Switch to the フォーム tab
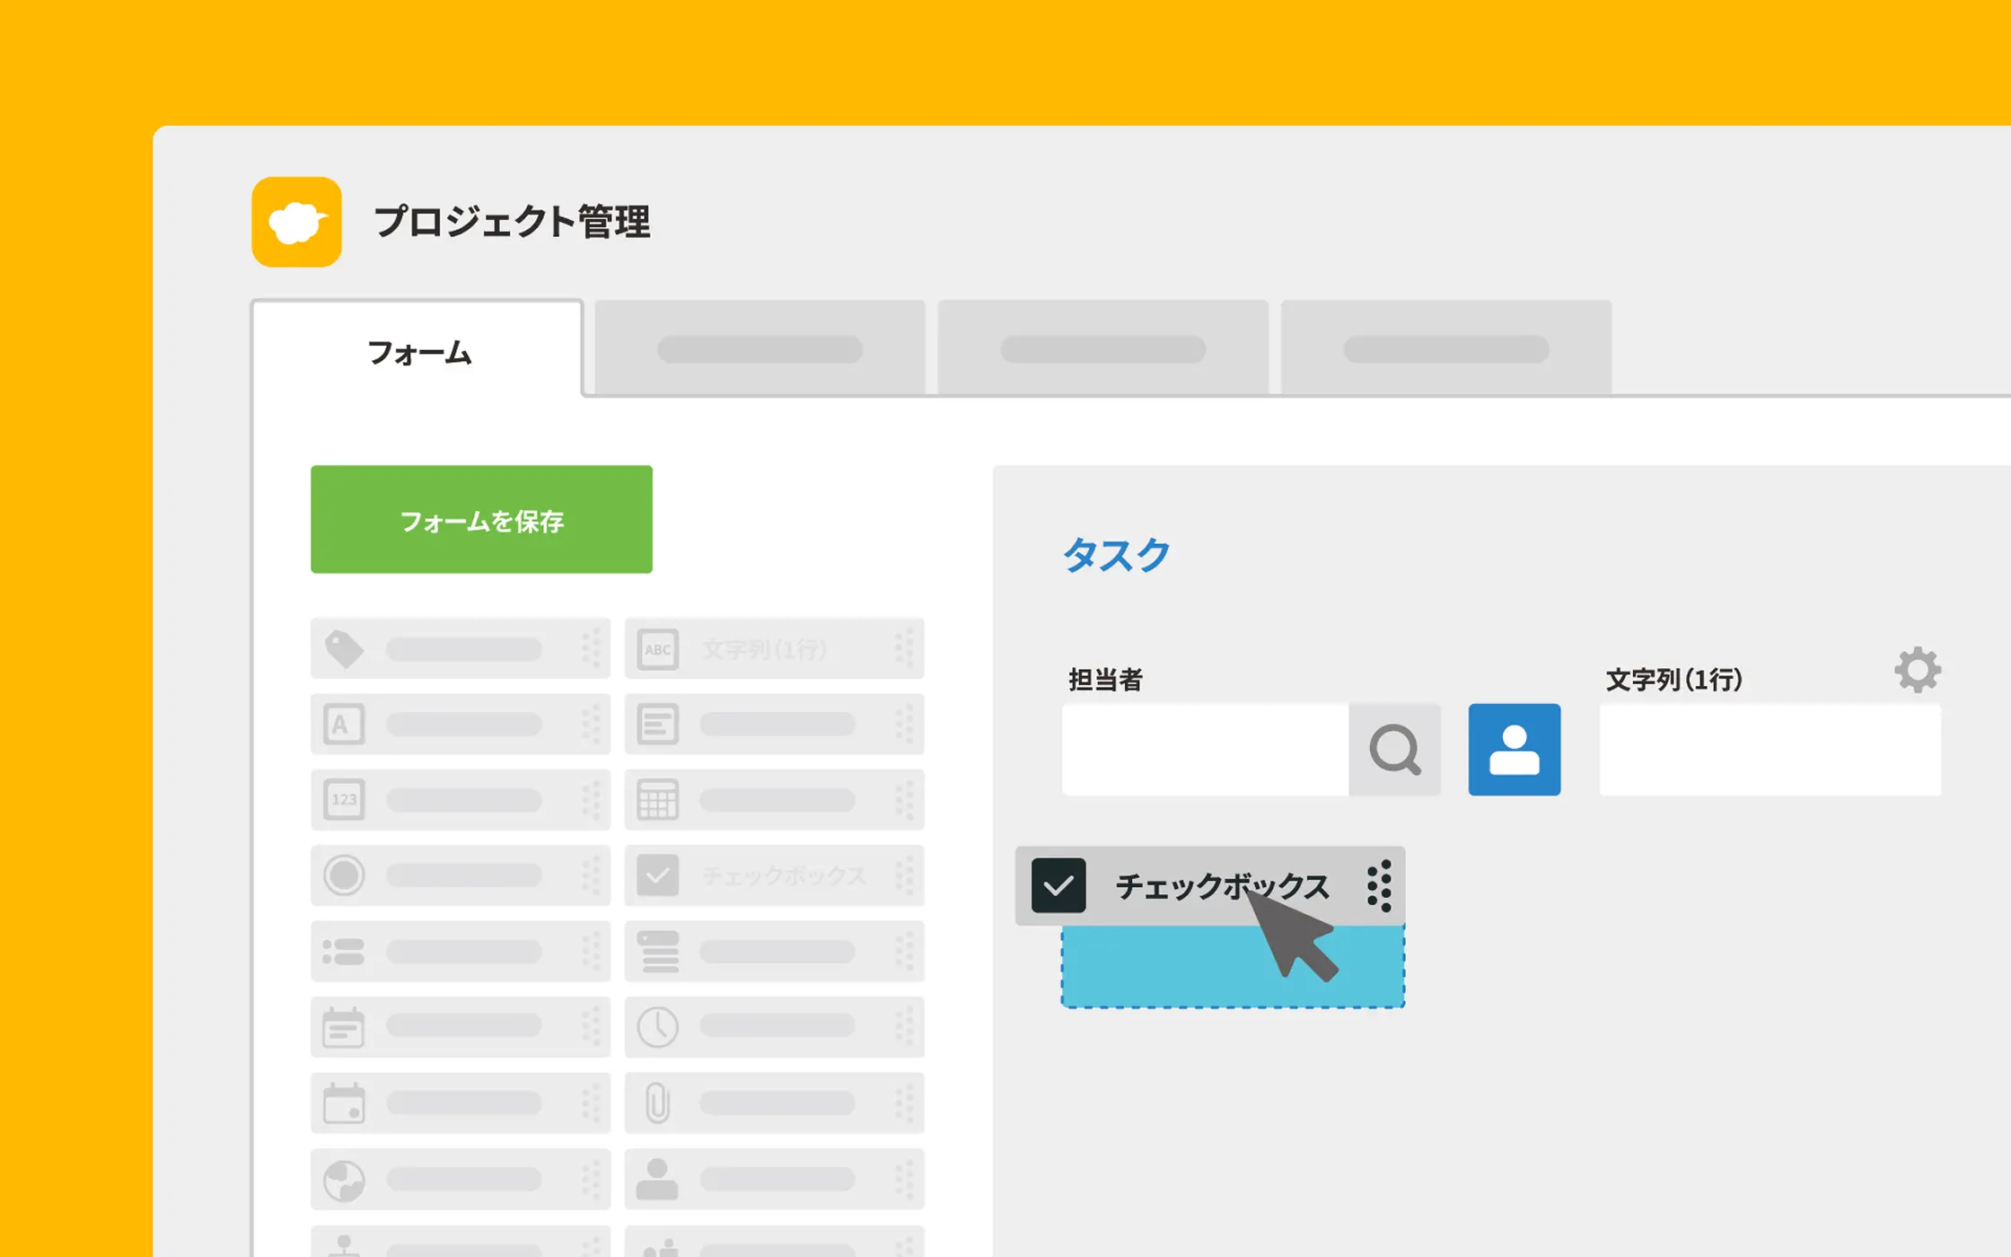 (x=418, y=352)
